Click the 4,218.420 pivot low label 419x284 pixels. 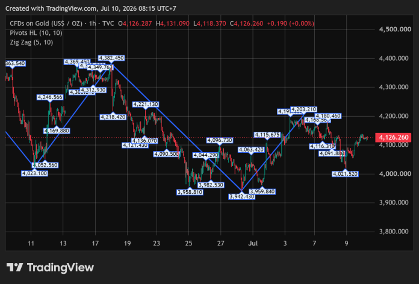pyautogui.click(x=113, y=117)
